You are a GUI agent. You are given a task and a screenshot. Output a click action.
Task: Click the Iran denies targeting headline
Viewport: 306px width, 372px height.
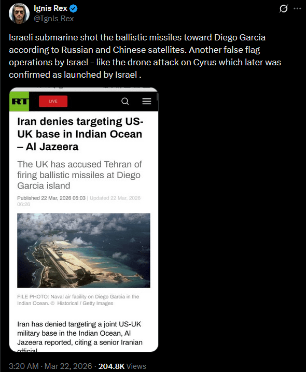pyautogui.click(x=80, y=134)
